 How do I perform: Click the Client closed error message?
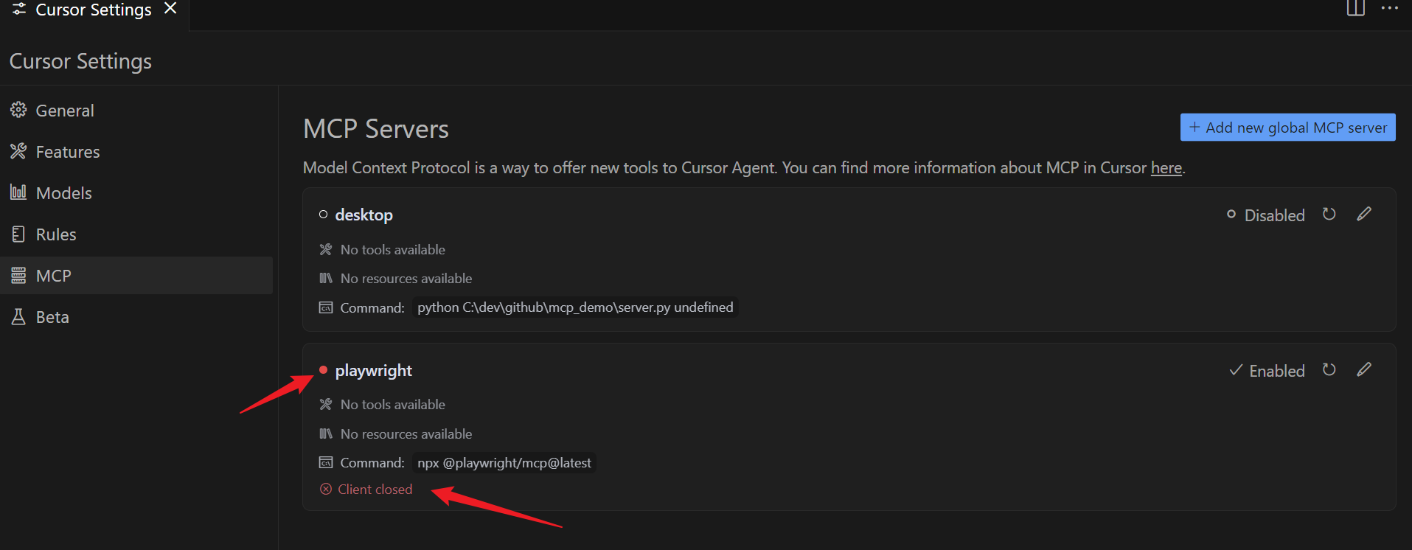(375, 490)
